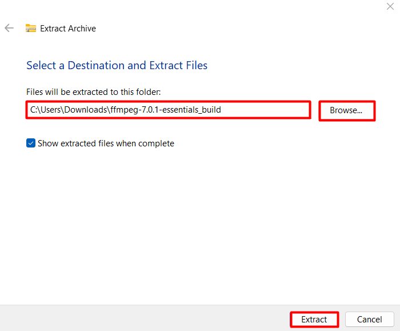
Task: Click the Extract button
Action: pyautogui.click(x=314, y=320)
